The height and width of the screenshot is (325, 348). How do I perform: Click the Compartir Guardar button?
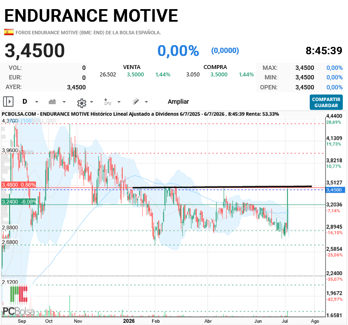(326, 102)
